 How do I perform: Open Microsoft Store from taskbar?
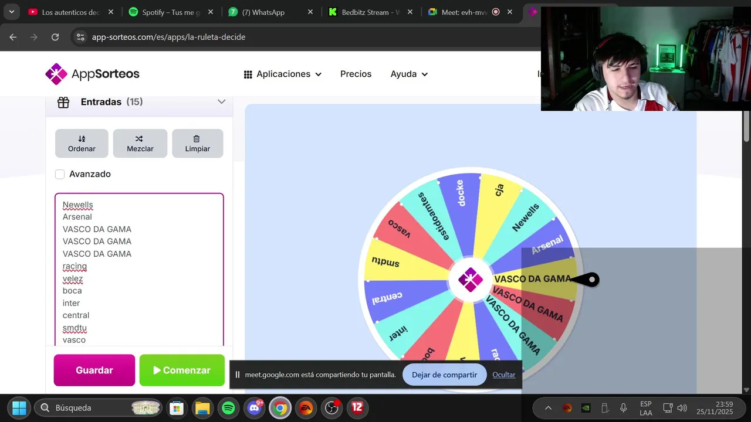click(177, 408)
